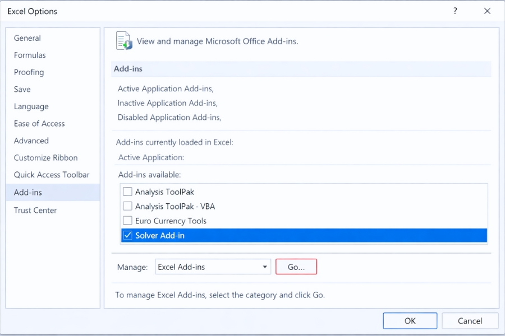Confirm changes with the OK button
Screen dimensions: 505x336
coord(410,320)
